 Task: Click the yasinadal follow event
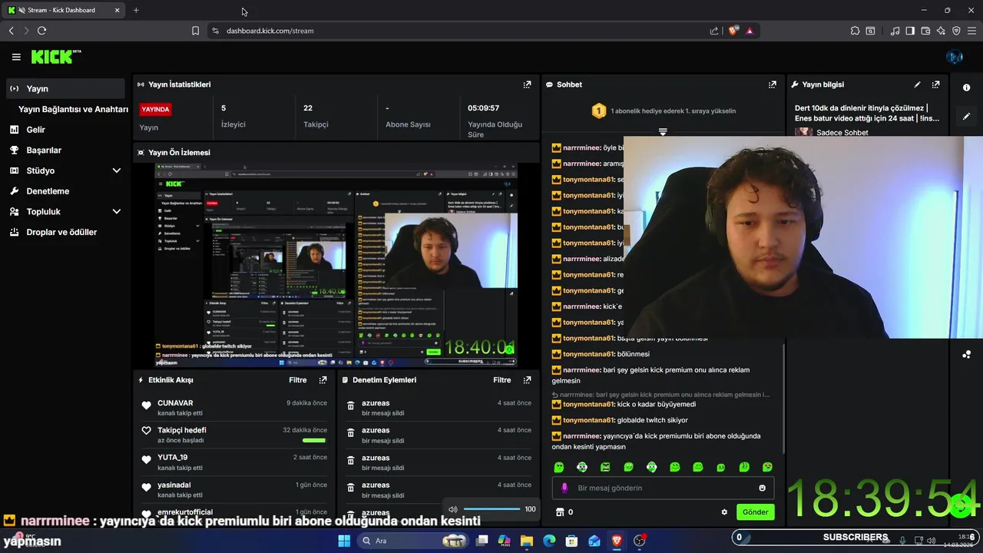234,490
